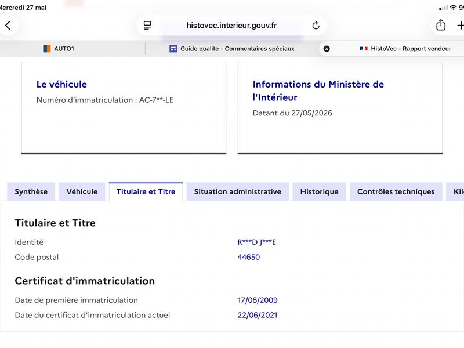Screen dimensions: 464x348
Task: Open the Véhicule tab
Action: (x=82, y=192)
